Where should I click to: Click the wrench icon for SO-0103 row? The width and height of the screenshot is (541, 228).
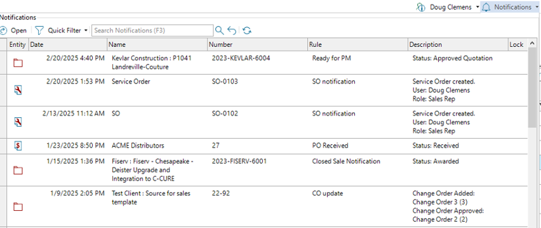(x=18, y=91)
